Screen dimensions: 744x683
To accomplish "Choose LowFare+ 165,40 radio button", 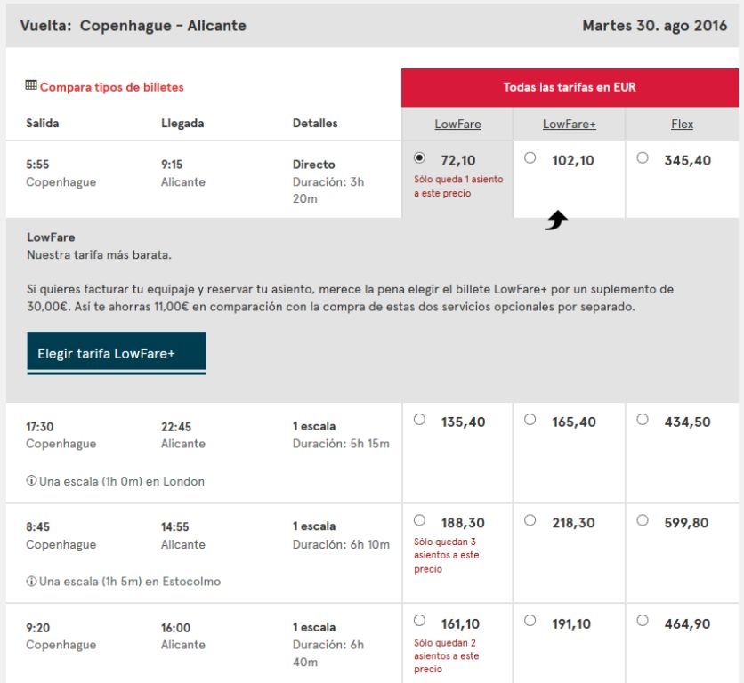I will [x=530, y=419].
